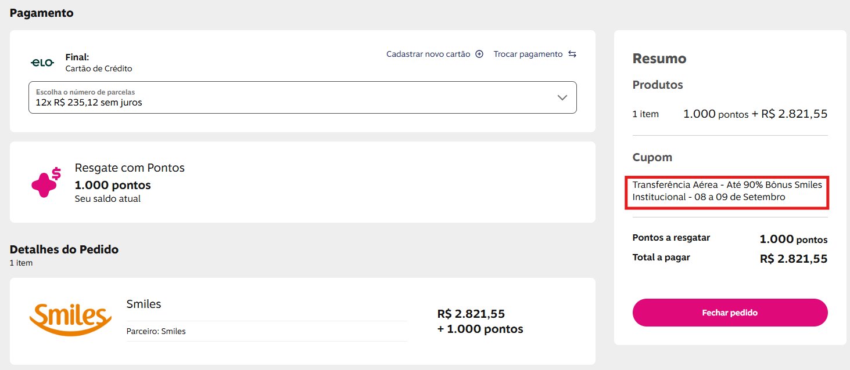Click the coupon text Transferência Aérea bonus Smiles

tap(727, 191)
